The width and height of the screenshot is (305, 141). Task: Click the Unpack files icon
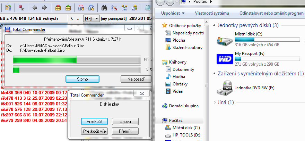pos(68,8)
